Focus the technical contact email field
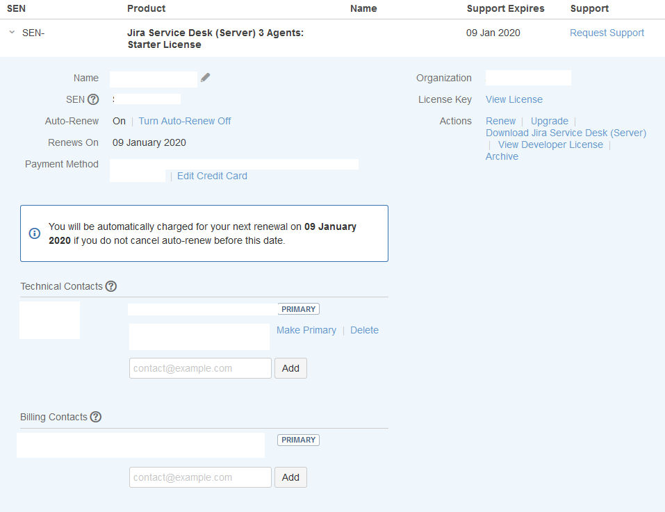The image size is (665, 512). (x=200, y=368)
